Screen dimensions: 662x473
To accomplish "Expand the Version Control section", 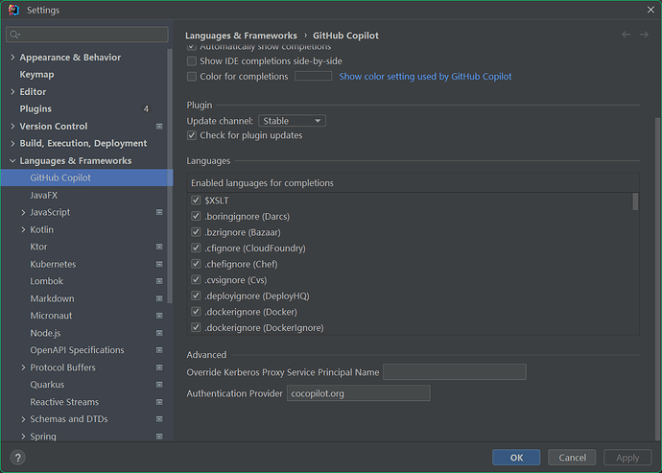I will (x=12, y=127).
